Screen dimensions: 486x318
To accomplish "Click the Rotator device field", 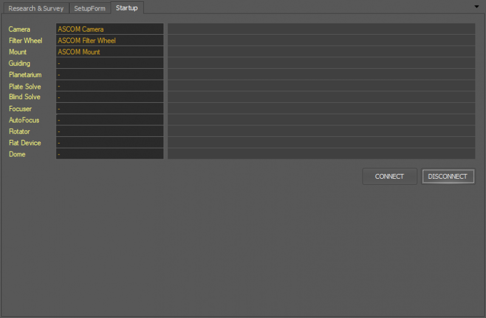I will click(x=110, y=131).
